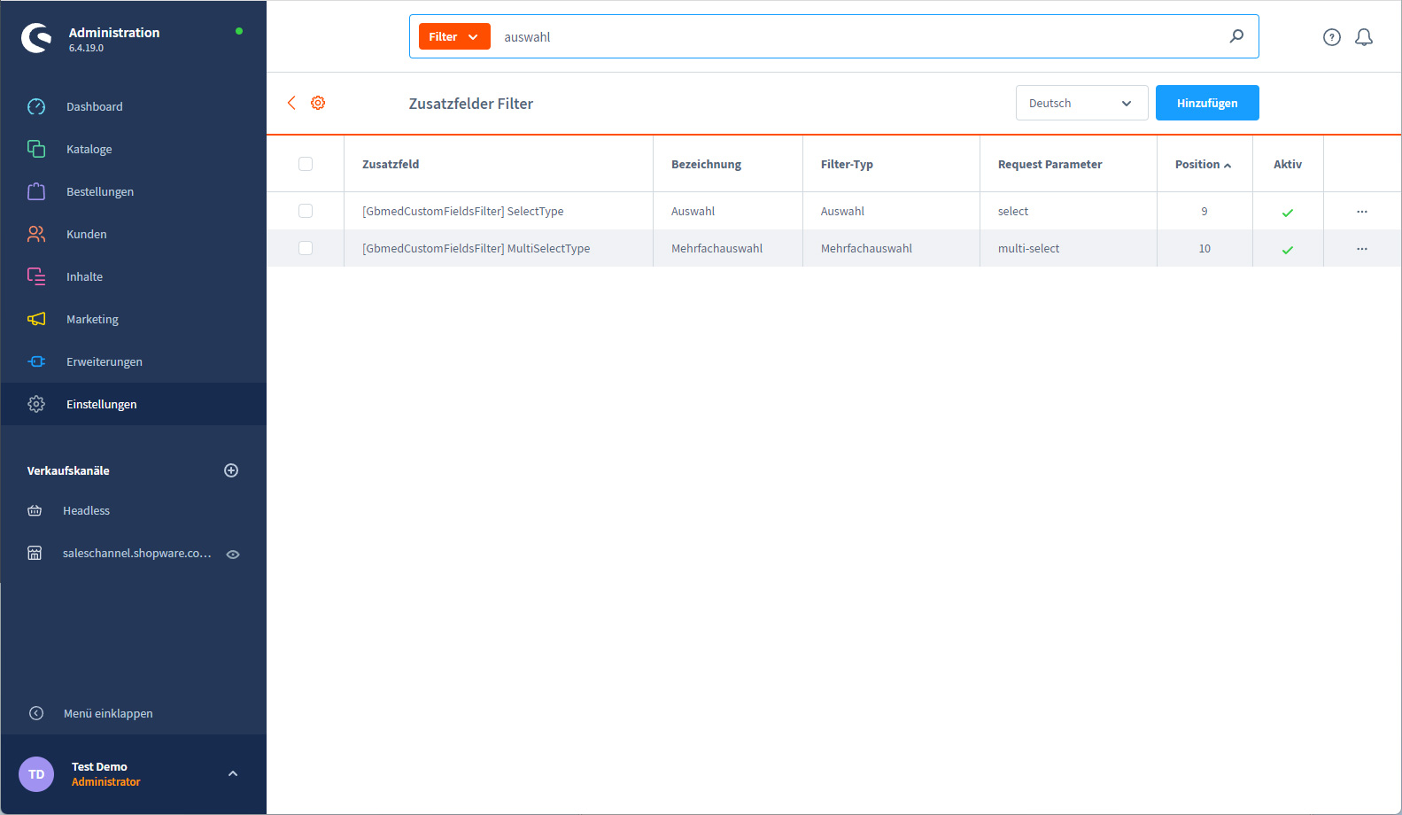Click the position value 9
The image size is (1402, 815).
tap(1204, 211)
